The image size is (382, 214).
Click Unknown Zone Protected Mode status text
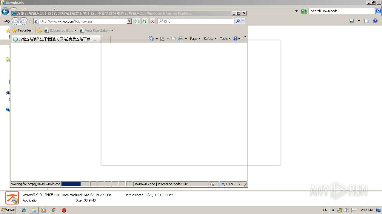pyautogui.click(x=161, y=184)
